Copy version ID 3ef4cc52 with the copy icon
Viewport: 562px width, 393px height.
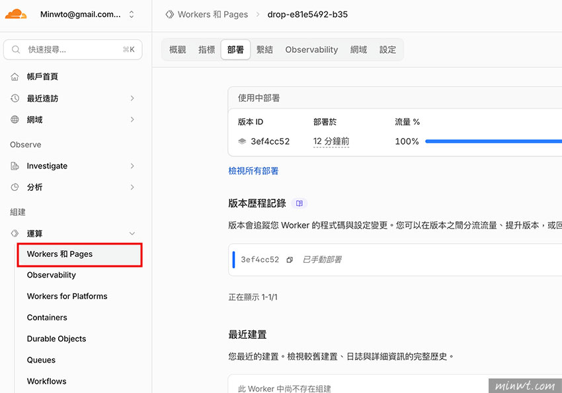(290, 260)
